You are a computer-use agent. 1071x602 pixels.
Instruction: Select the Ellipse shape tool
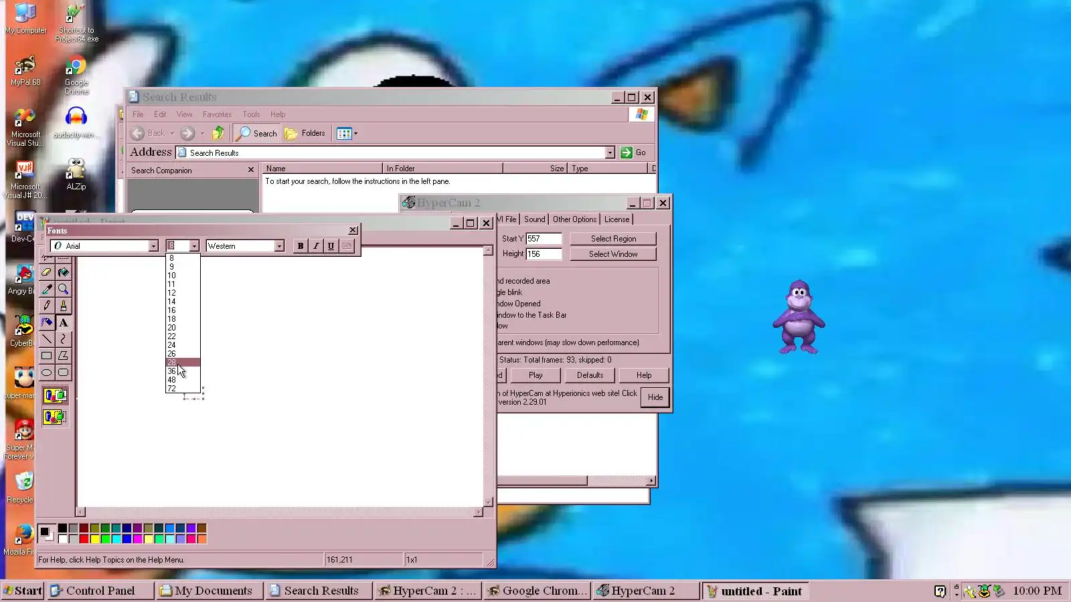coord(47,373)
